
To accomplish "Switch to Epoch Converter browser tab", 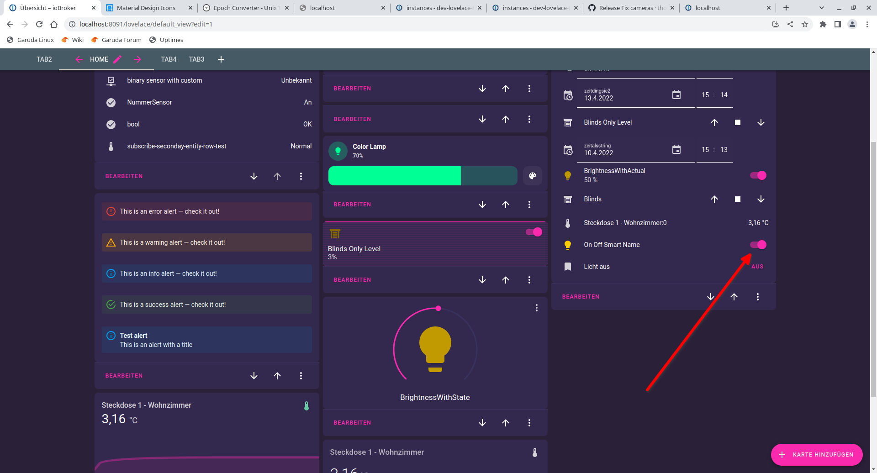I will click(x=245, y=8).
